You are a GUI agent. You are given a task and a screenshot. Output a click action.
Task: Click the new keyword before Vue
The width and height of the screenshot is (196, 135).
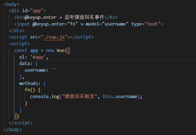(50, 51)
